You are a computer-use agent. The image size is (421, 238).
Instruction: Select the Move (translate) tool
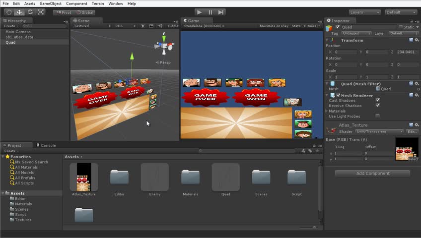[x=19, y=12]
